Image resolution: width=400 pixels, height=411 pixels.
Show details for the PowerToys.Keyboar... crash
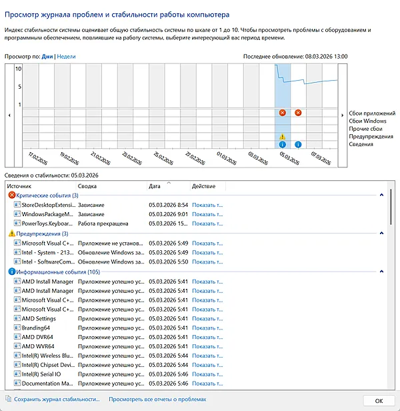coord(207,224)
